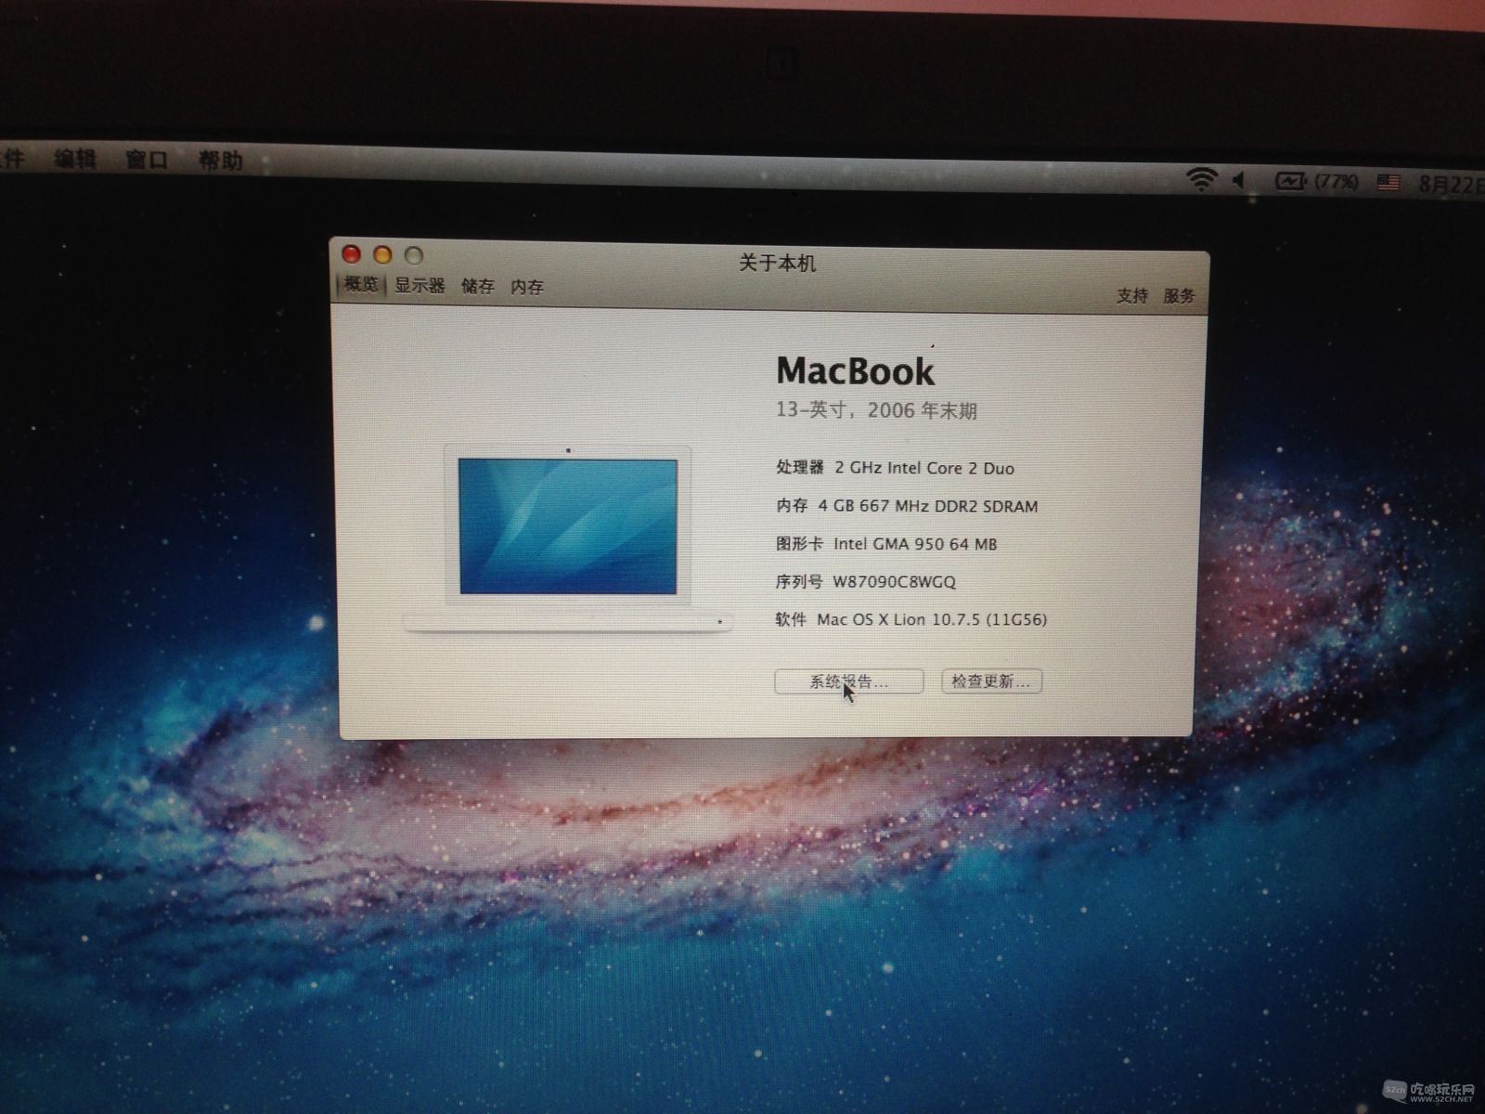Click the Wi-Fi status icon
The image size is (1485, 1114).
click(1202, 178)
